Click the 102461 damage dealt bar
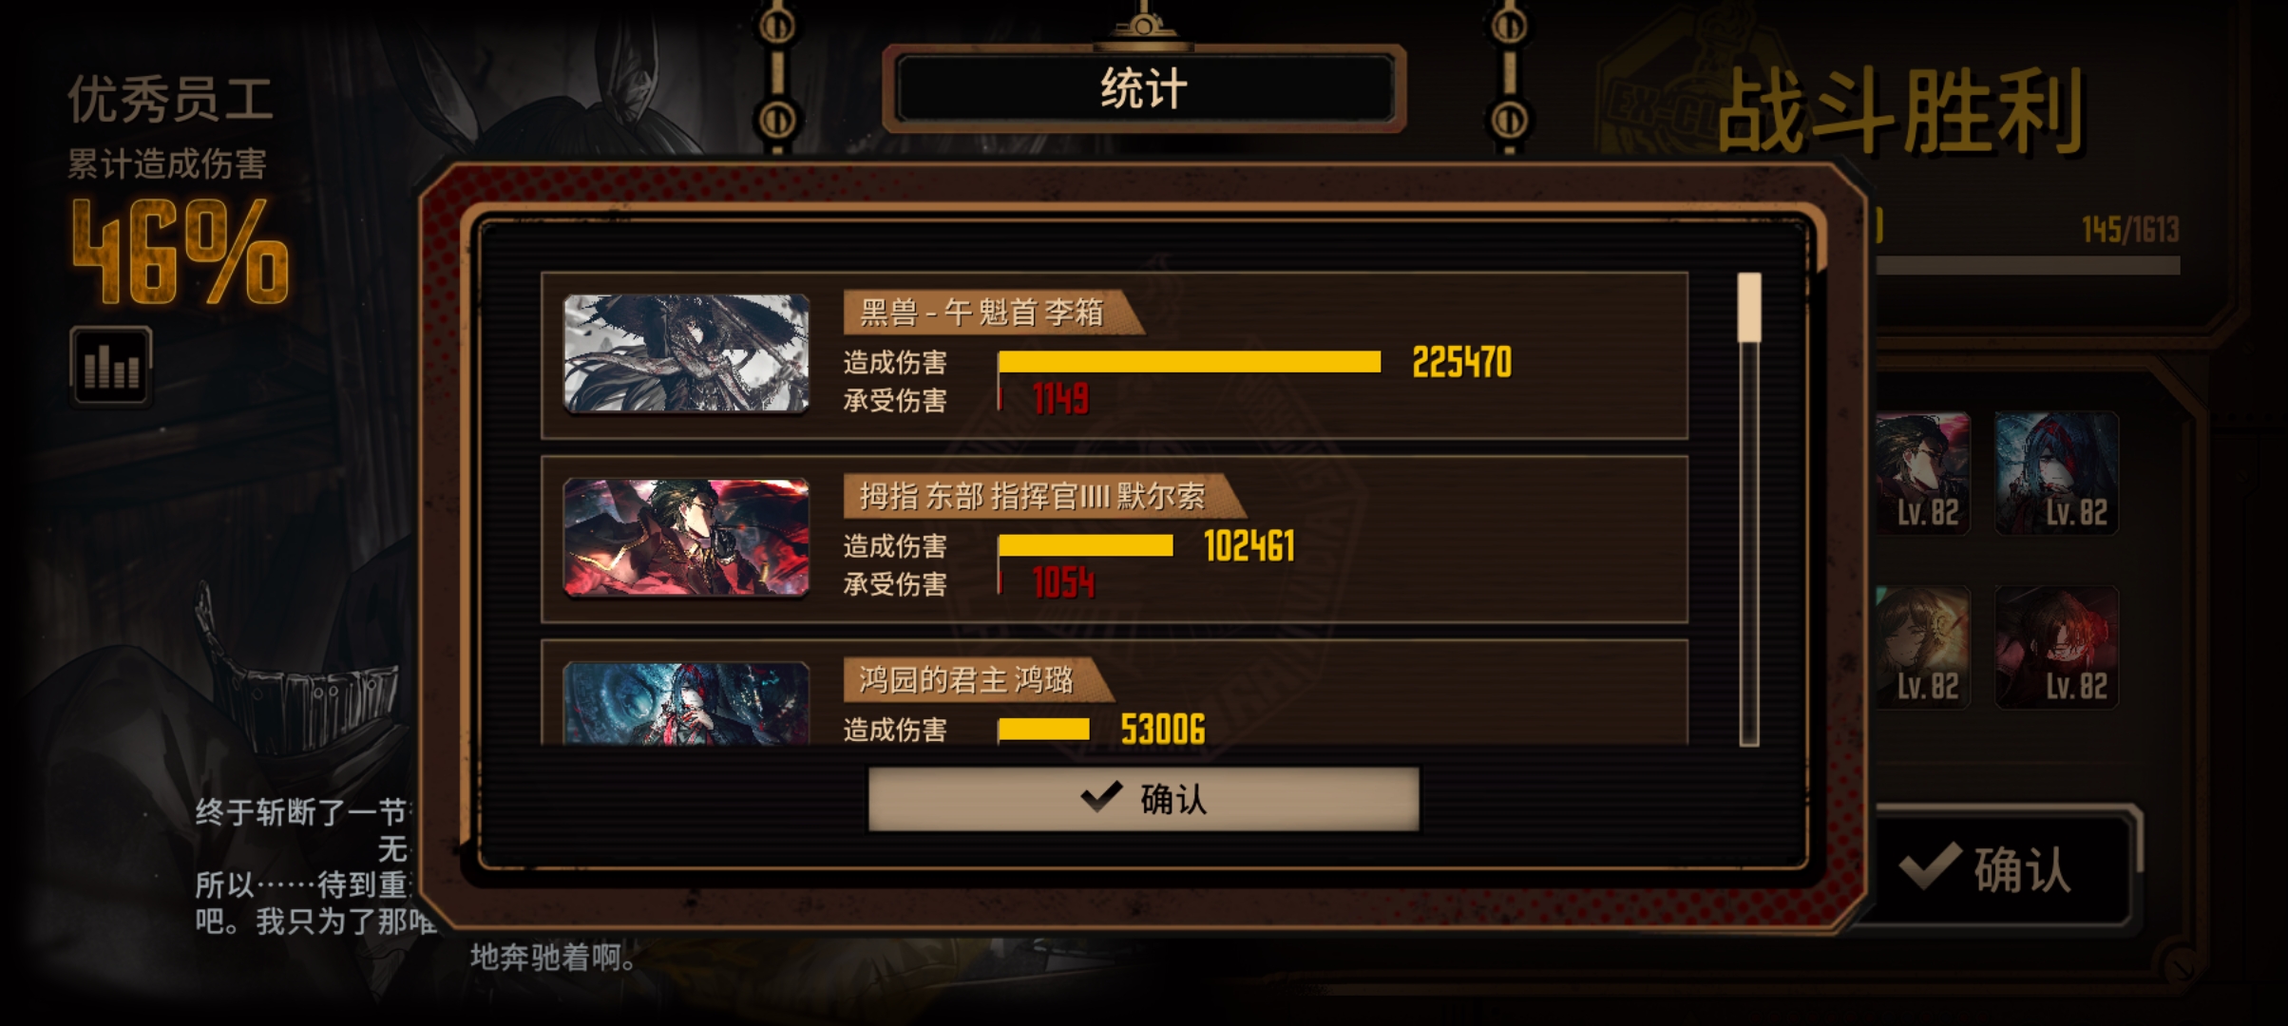2288x1026 pixels. 1085,545
